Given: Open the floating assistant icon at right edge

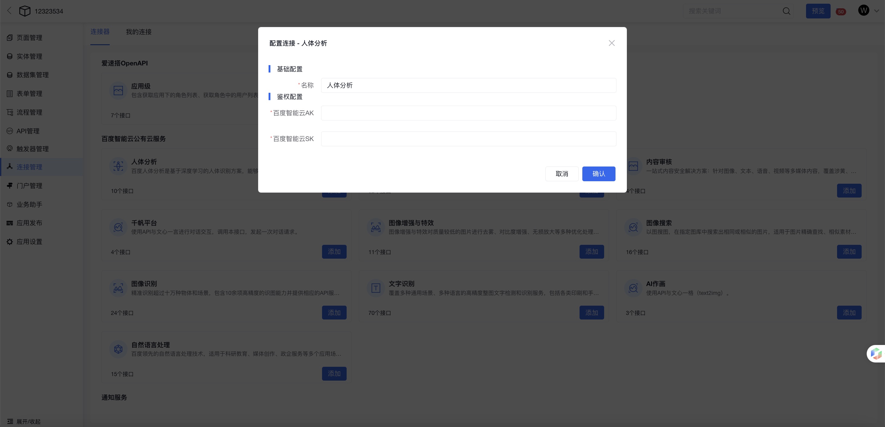Looking at the screenshot, I should (x=876, y=354).
